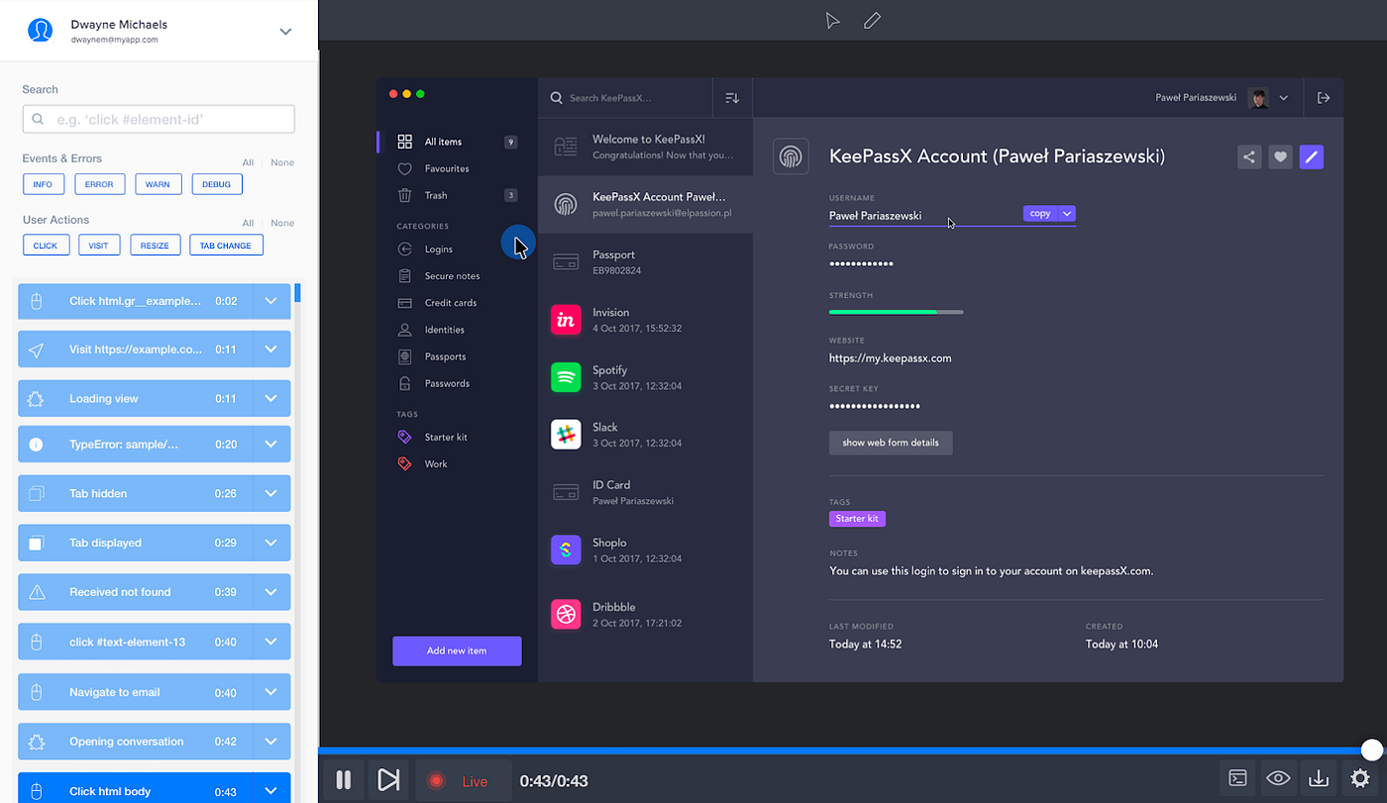Open the sort order icon

click(x=732, y=98)
